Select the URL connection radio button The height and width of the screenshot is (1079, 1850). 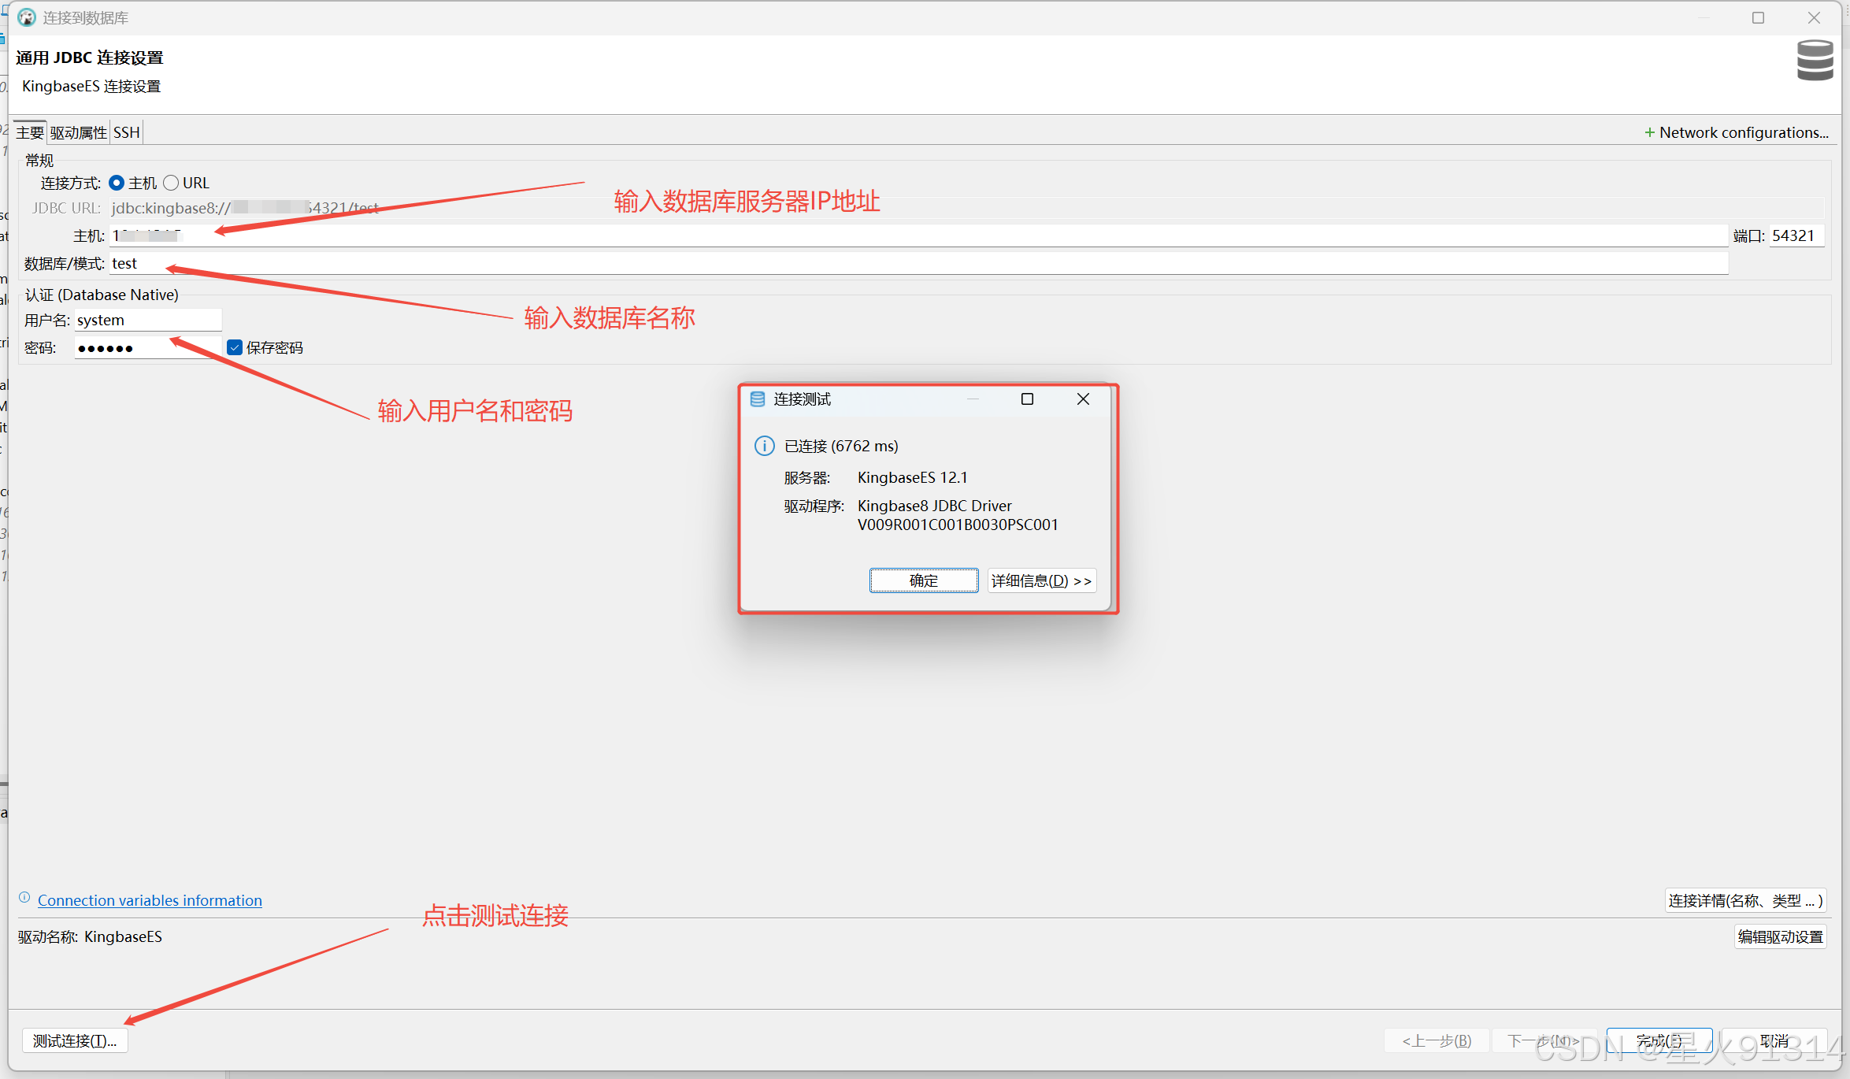[171, 183]
